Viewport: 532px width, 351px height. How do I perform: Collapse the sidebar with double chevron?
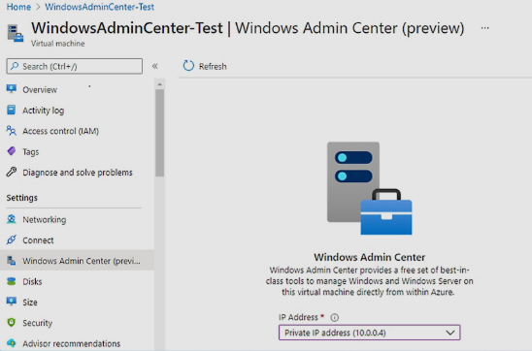click(x=155, y=66)
